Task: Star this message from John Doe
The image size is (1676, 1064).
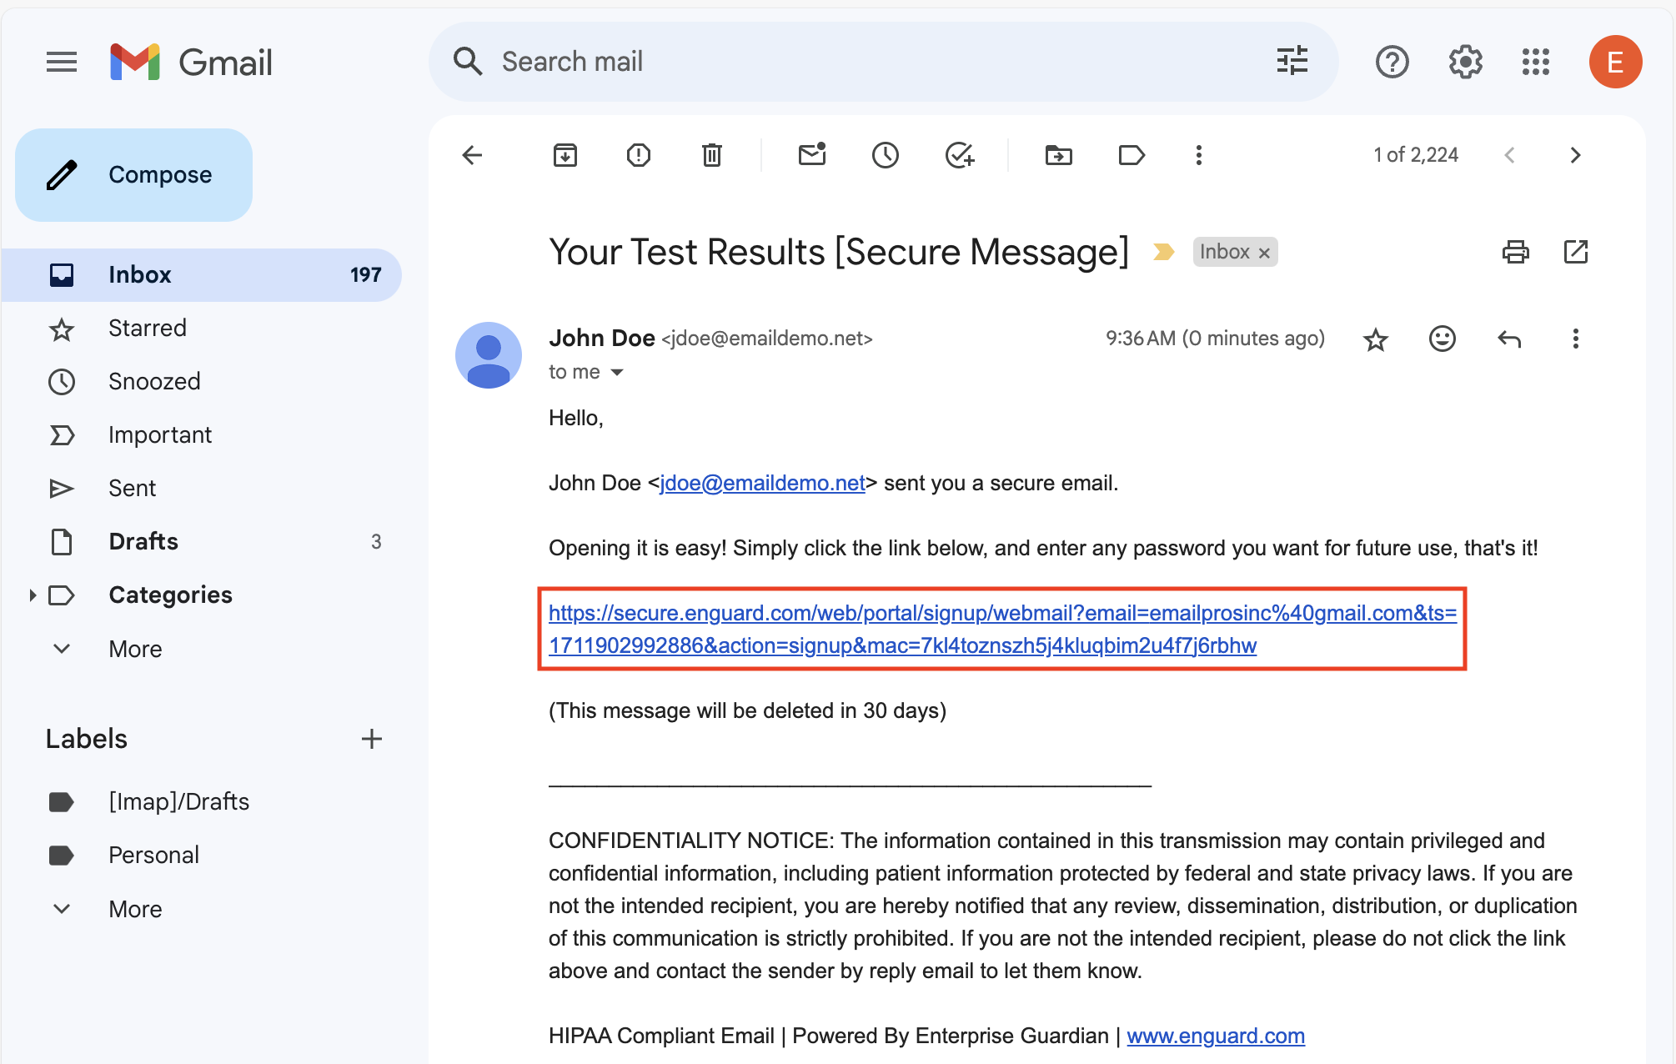Action: 1376,339
